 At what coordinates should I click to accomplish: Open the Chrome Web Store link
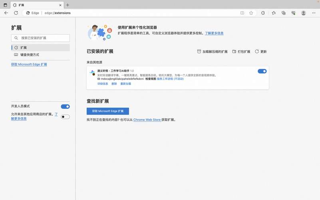click(x=147, y=120)
